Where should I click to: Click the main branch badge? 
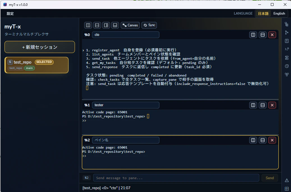click(x=29, y=68)
